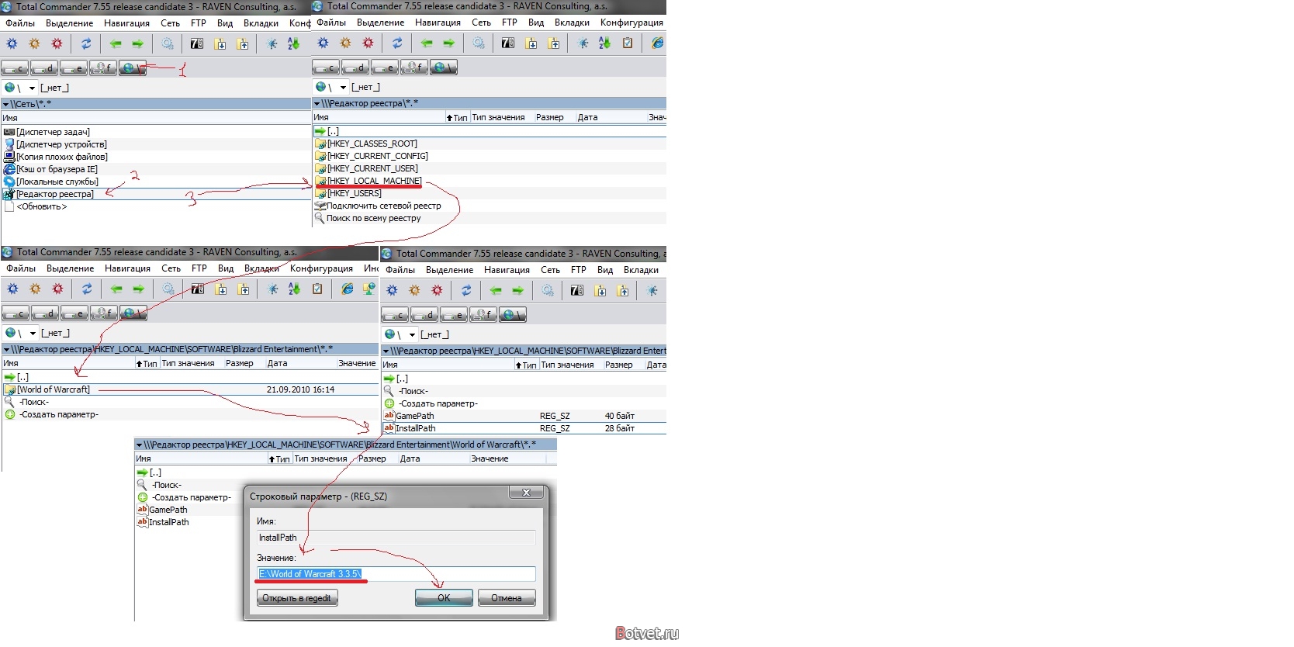Select GamePath row with 40 байт size
This screenshot has width=1294, height=647.
coord(524,416)
